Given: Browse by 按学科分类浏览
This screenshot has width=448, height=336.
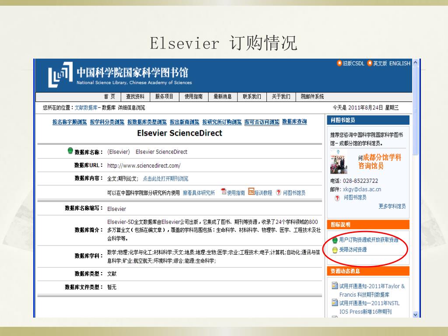Looking at the screenshot, I should tap(107, 122).
